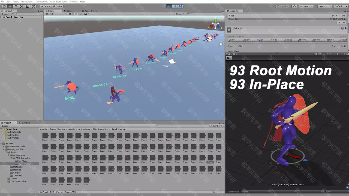Screen dimensions: 349x196
Task: Toggle IK in preview toolbar
Action: click(x=315, y=54)
